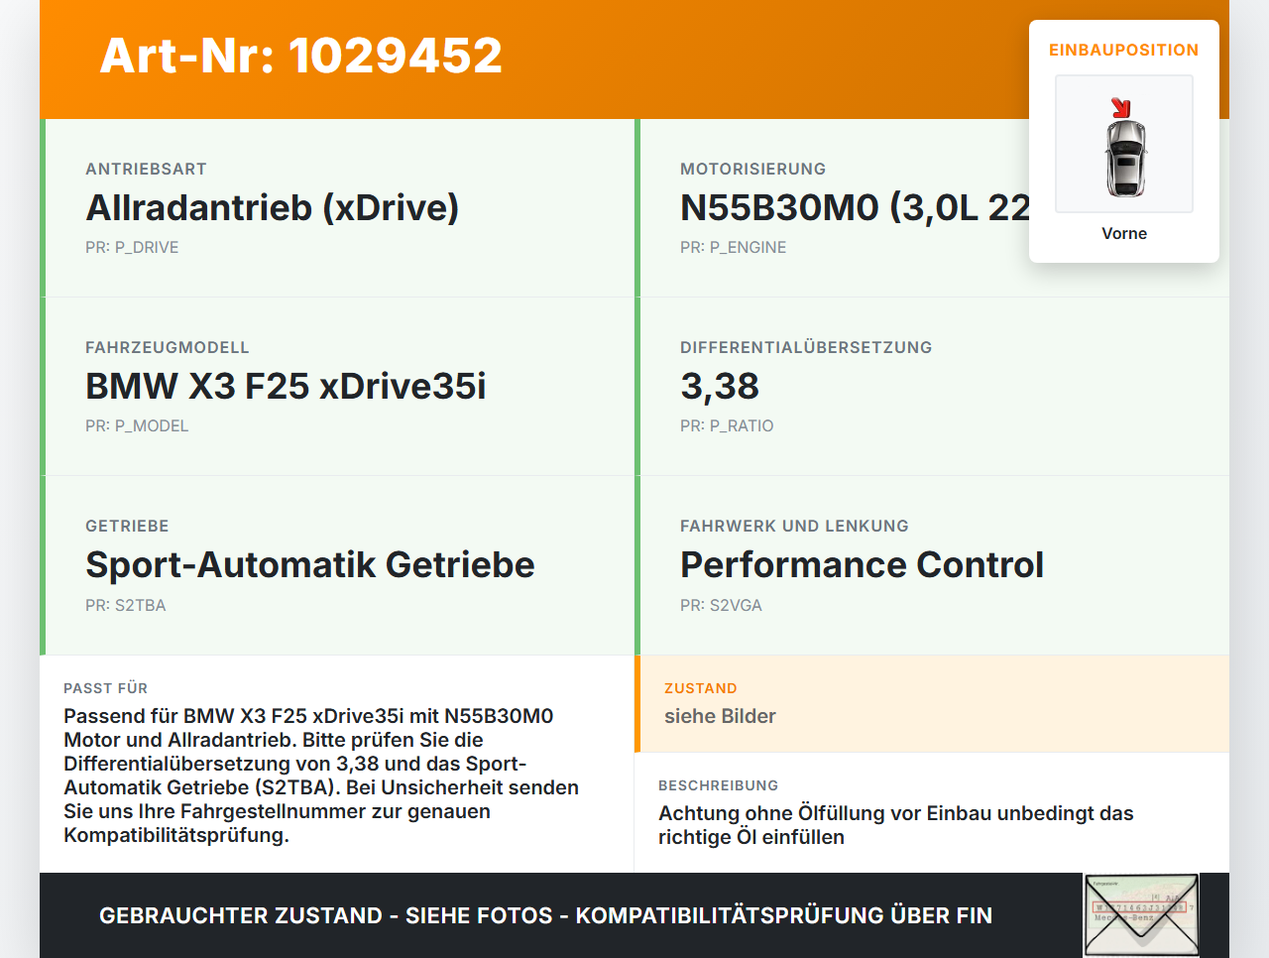Click the Gebrauchter Zustand footer banner text
The image size is (1269, 958).
545,915
